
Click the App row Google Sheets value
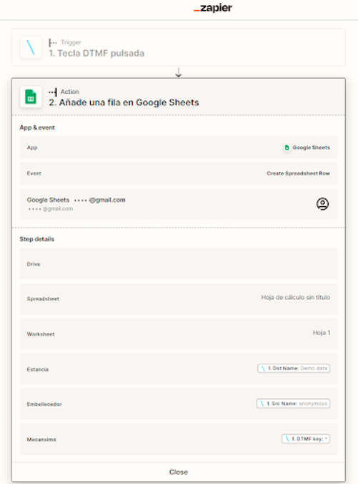coord(311,147)
